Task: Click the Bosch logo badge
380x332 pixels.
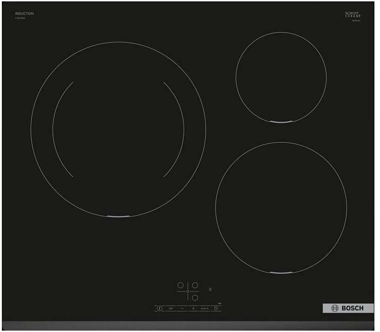Action: (x=348, y=308)
